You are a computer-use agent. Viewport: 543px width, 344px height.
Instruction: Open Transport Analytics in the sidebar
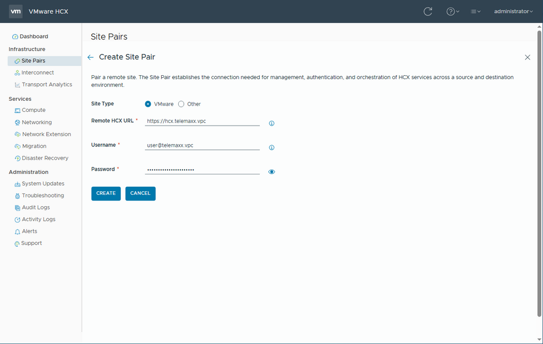pos(47,85)
